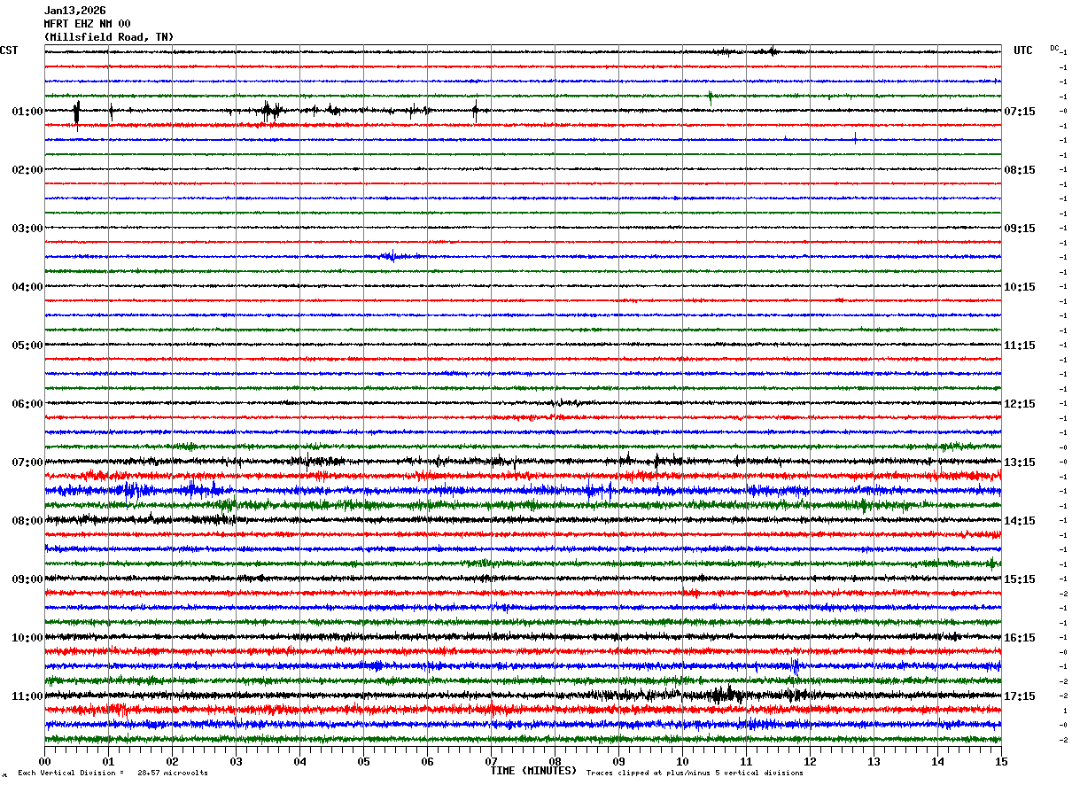Click the 13:15 UTC time label

(x=1019, y=462)
